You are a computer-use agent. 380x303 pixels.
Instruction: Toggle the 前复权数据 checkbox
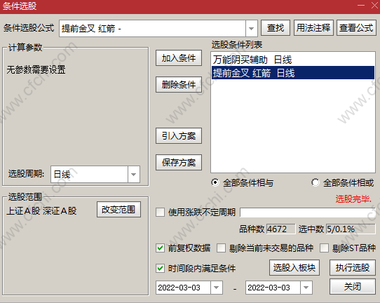tap(160, 248)
